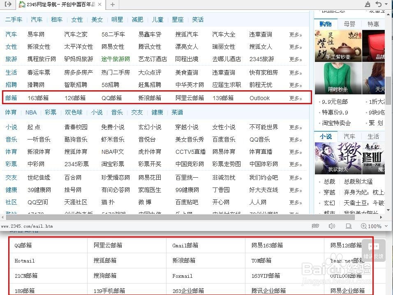This screenshot has width=393, height=295.
Task: Mute page sound via speaker icon
Action: 332,226
